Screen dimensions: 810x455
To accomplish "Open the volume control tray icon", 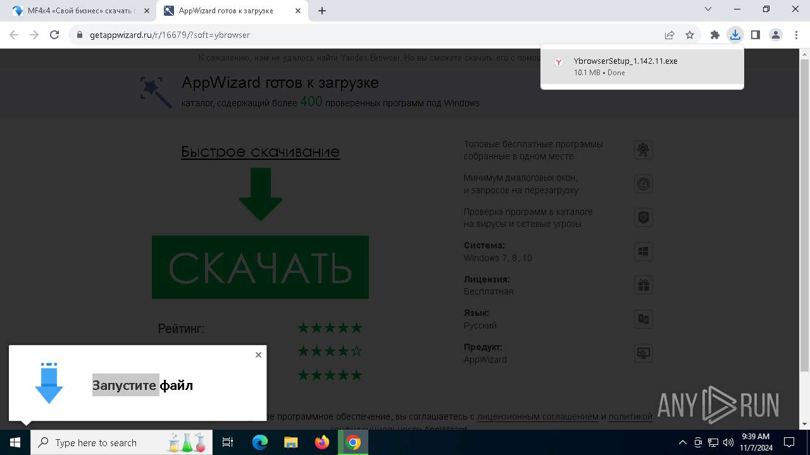I will 728,442.
